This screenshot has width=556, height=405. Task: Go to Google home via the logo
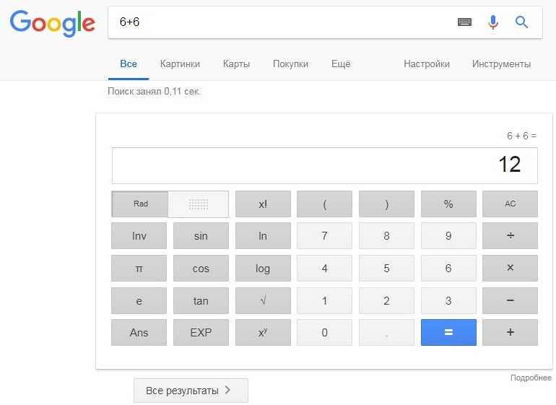pyautogui.click(x=52, y=23)
